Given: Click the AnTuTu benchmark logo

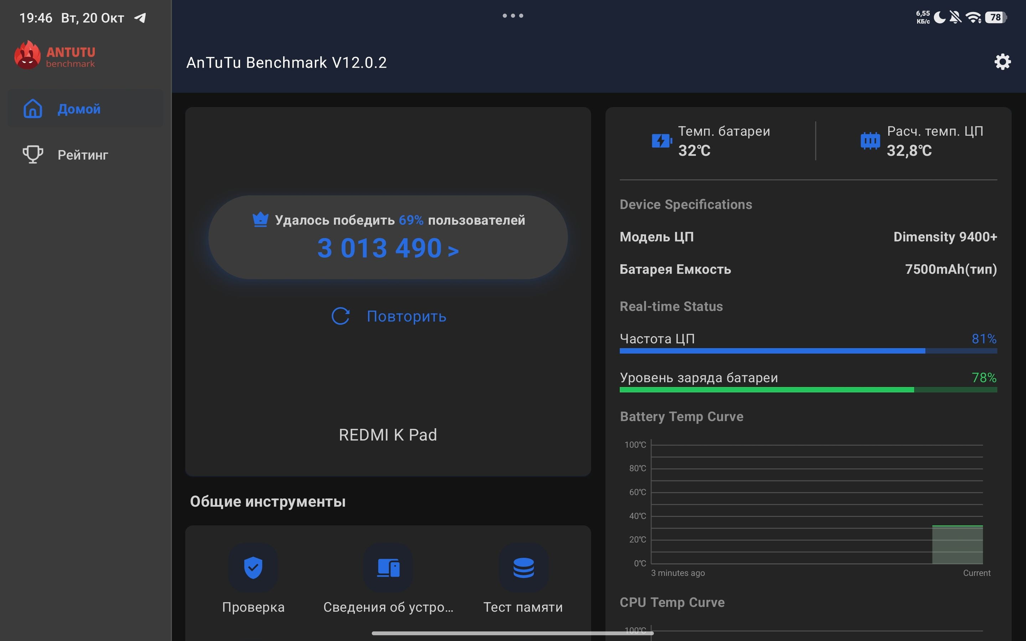Looking at the screenshot, I should [x=55, y=55].
